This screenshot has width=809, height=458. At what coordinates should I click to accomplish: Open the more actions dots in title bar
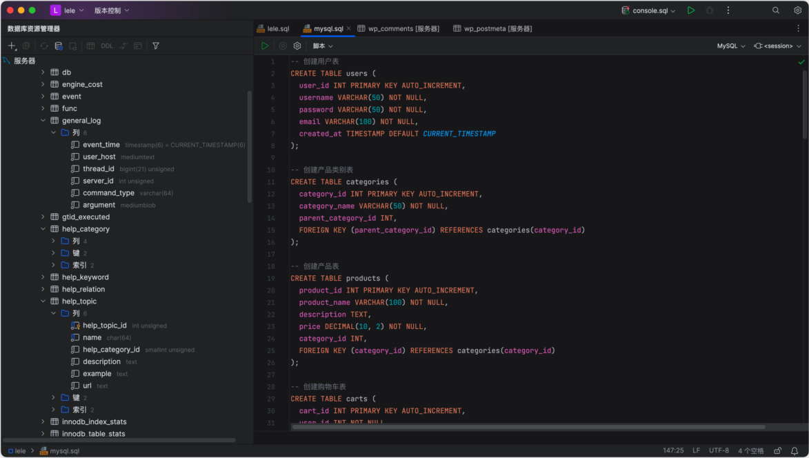pyautogui.click(x=728, y=10)
